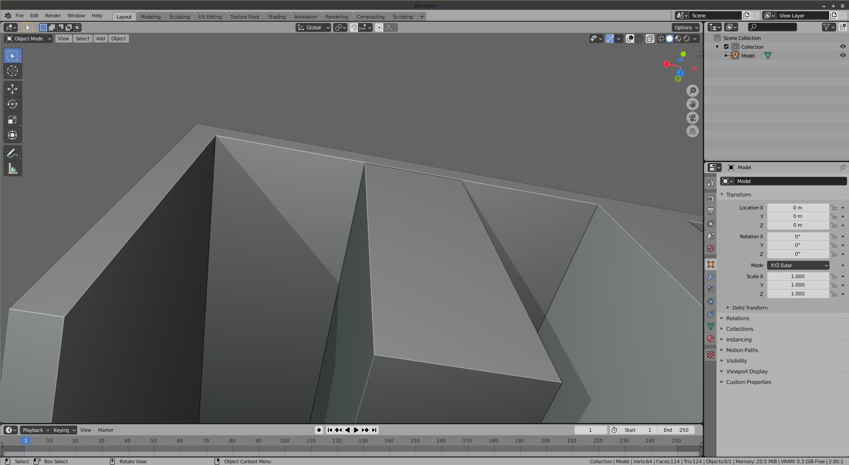This screenshot has width=849, height=465.
Task: Select the Move tool in toolbar
Action: pos(12,89)
